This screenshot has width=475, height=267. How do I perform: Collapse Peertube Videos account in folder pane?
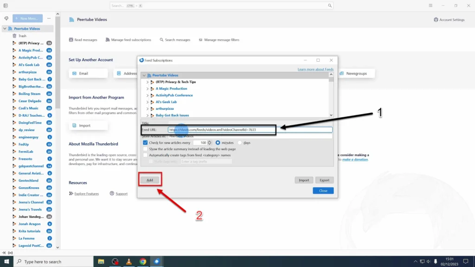click(x=5, y=28)
